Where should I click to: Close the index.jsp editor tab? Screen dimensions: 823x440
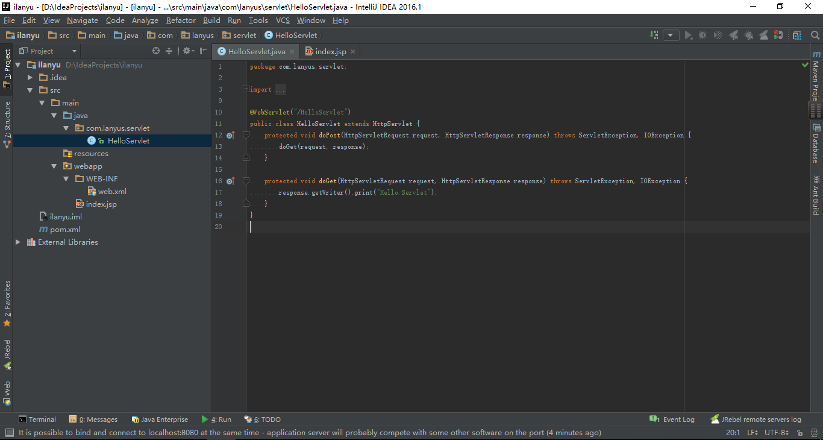pyautogui.click(x=353, y=52)
